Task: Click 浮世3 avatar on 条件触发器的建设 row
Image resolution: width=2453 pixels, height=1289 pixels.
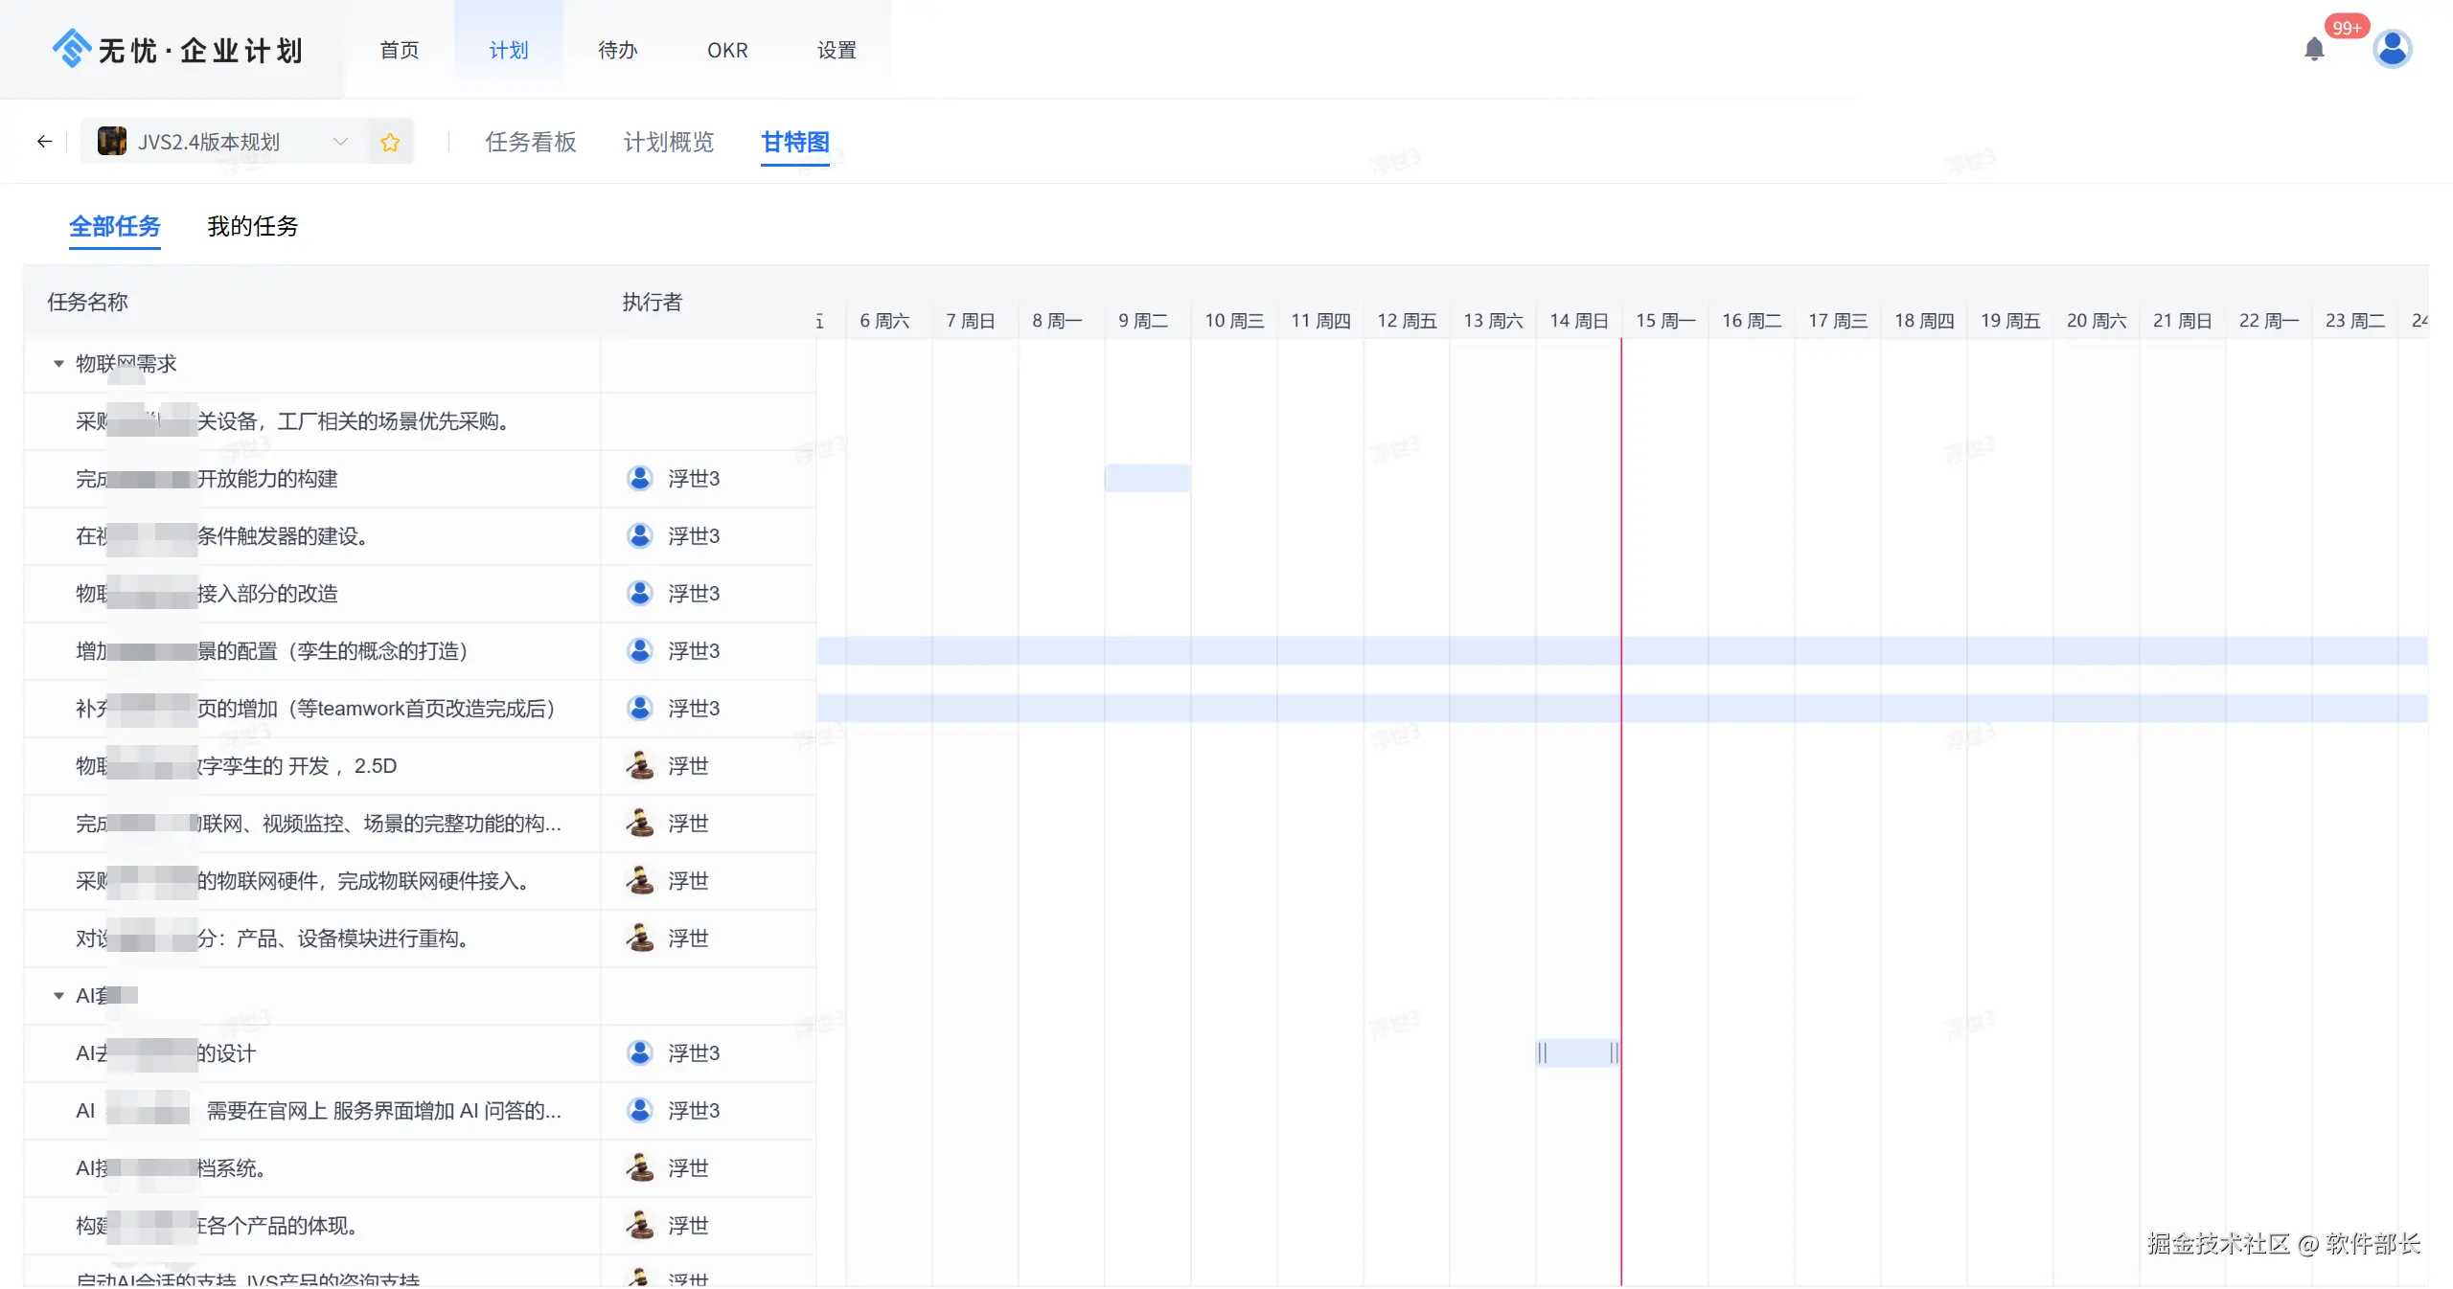Action: coord(639,536)
